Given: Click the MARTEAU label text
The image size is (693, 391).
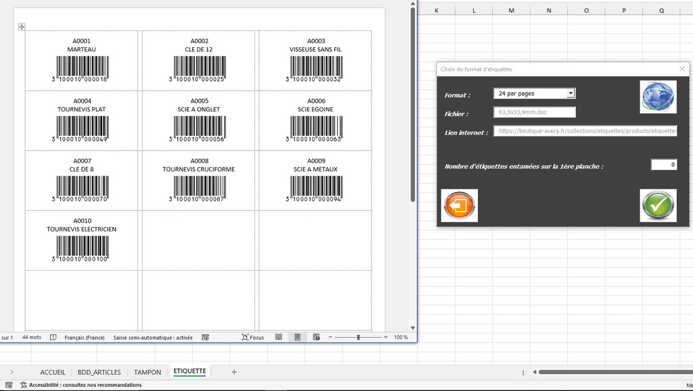Looking at the screenshot, I should (x=81, y=49).
